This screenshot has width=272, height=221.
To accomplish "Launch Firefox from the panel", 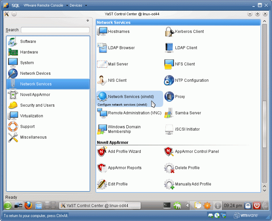I will click(x=28, y=206).
